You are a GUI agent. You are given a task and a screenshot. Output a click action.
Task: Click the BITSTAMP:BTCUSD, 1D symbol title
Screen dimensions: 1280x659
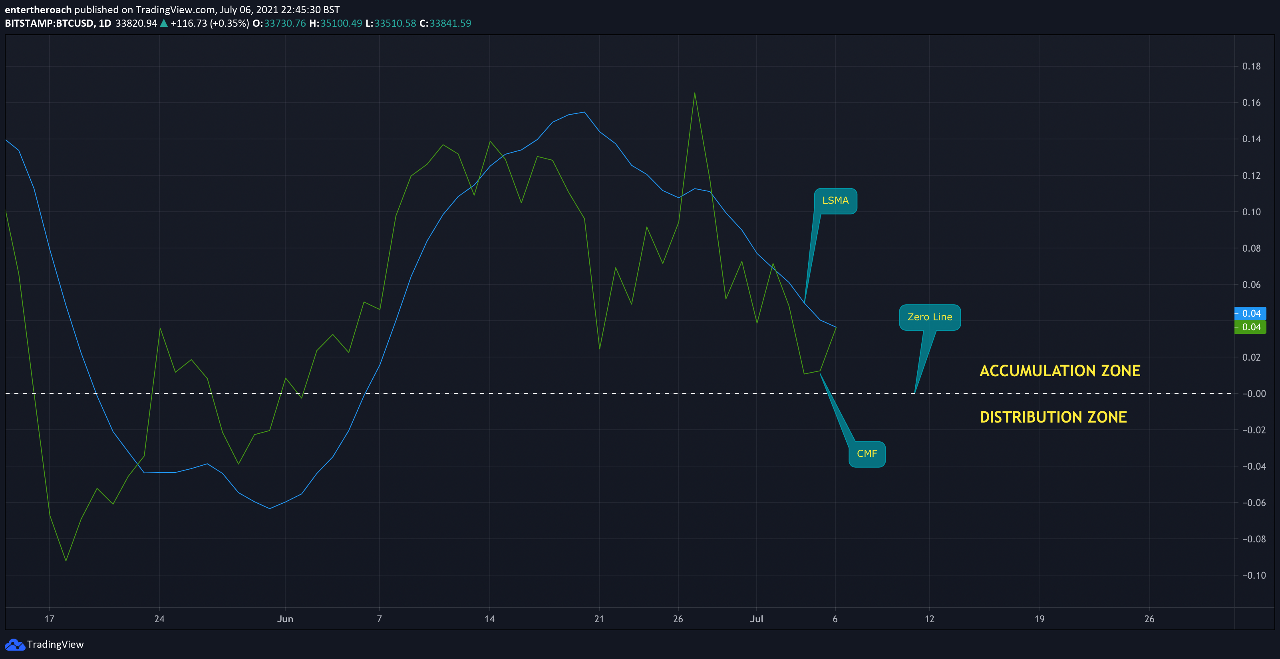[x=58, y=23]
